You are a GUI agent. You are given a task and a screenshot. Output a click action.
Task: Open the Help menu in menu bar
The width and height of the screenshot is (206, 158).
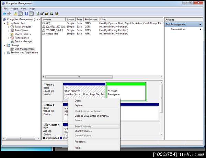(x=32, y=9)
